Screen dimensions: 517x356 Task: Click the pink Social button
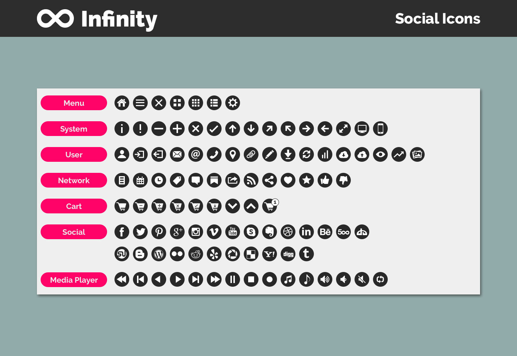tap(74, 232)
